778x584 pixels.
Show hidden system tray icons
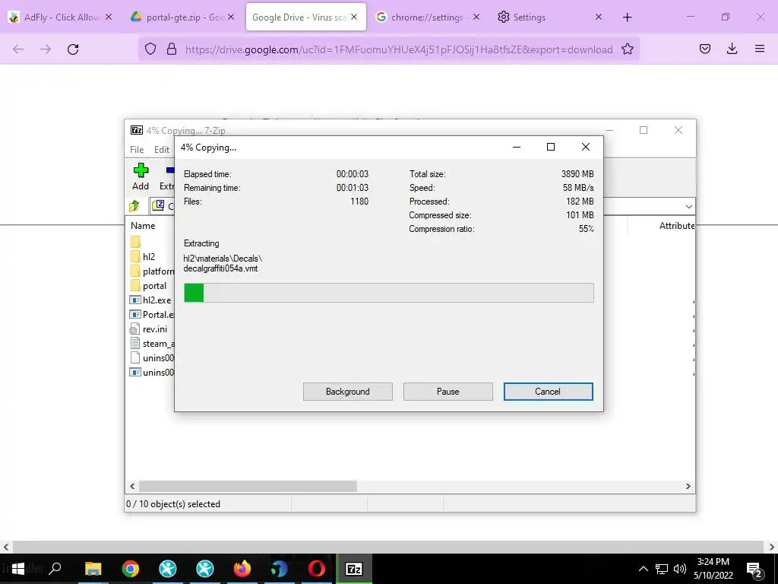point(643,569)
